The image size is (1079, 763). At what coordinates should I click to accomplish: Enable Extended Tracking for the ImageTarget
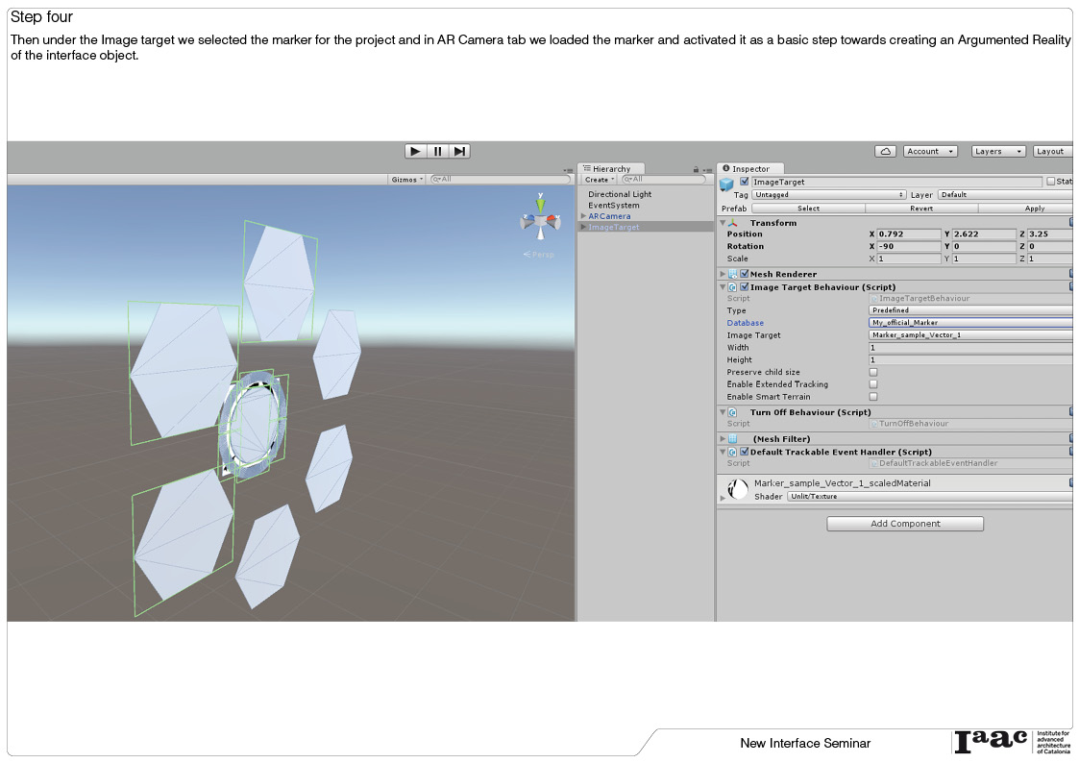pyautogui.click(x=873, y=383)
